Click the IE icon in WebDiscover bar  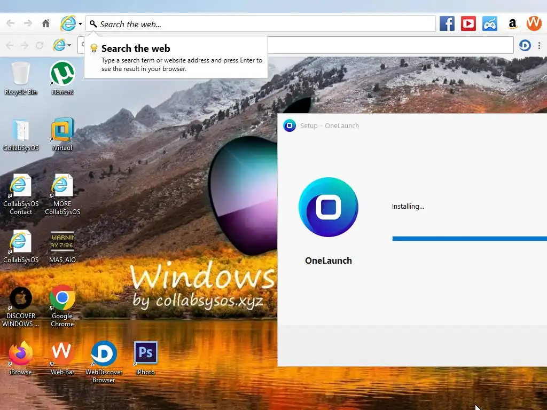(59, 45)
